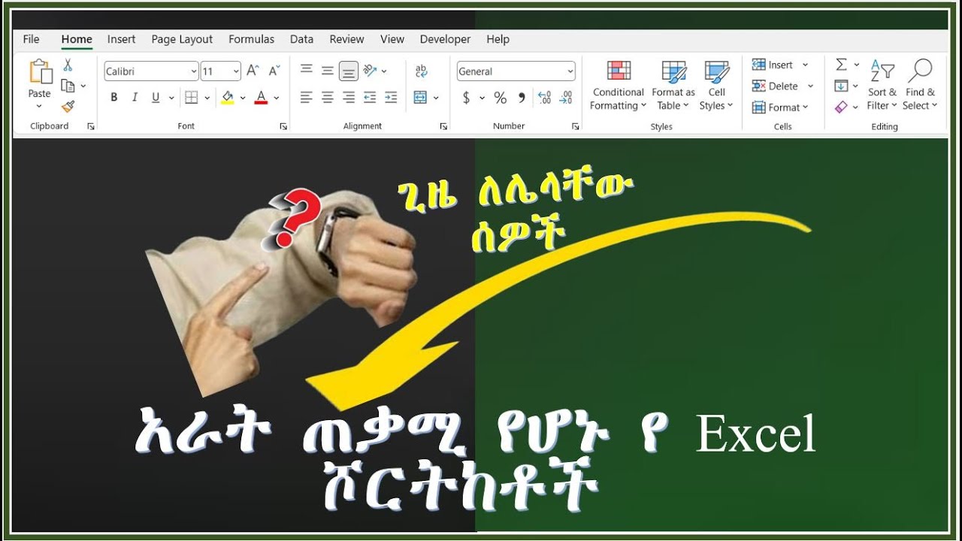Open the Fill Color dropdown arrow

point(243,98)
